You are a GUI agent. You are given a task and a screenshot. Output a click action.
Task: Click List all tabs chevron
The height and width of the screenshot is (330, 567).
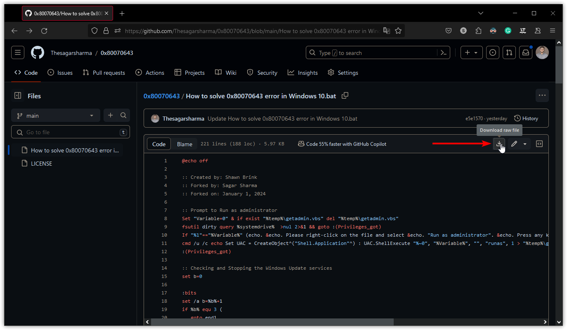pos(481,13)
